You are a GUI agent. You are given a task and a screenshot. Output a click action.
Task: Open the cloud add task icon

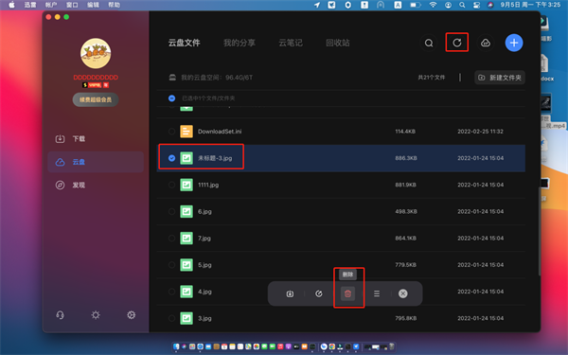point(486,44)
